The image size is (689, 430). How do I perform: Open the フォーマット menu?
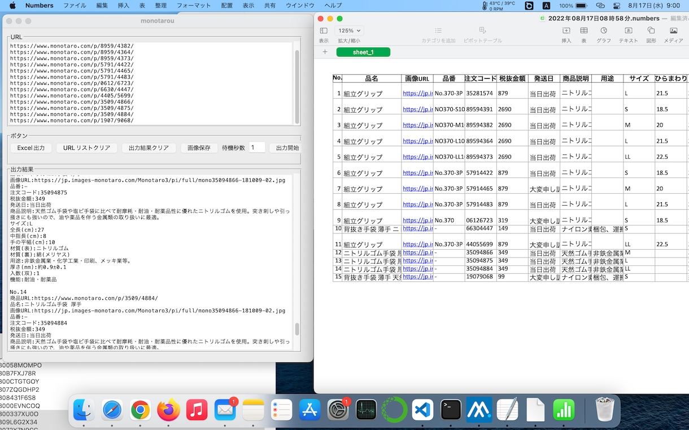pyautogui.click(x=195, y=6)
